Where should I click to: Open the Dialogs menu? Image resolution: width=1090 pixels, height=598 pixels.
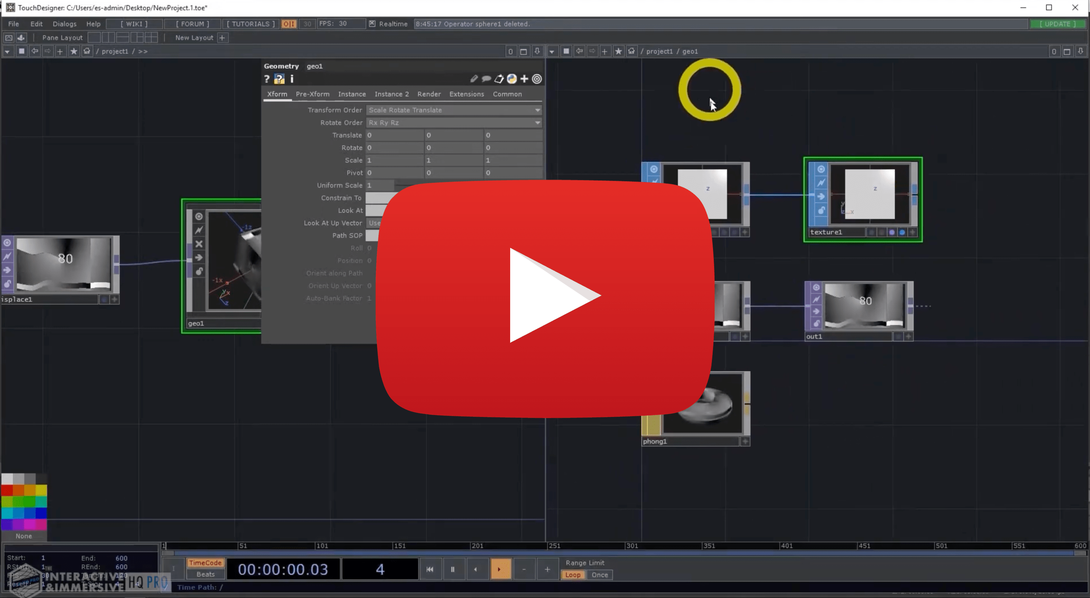64,24
